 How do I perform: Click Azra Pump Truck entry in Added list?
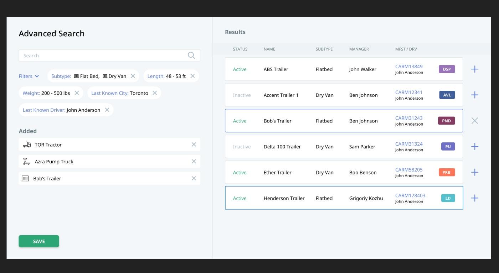tap(109, 161)
